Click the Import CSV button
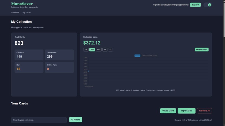 point(186,111)
